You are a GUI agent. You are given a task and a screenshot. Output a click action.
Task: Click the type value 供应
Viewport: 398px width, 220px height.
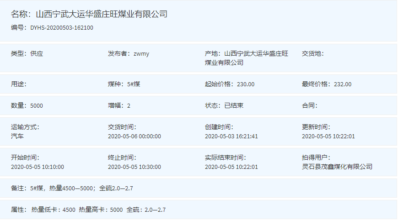coord(37,54)
